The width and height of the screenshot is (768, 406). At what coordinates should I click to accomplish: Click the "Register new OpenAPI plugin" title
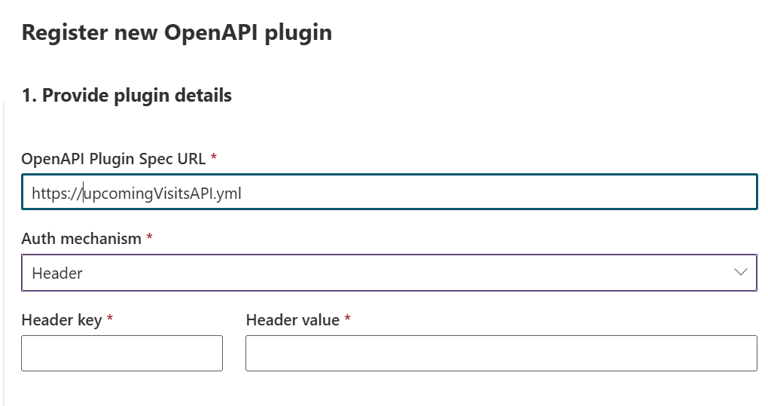click(177, 33)
